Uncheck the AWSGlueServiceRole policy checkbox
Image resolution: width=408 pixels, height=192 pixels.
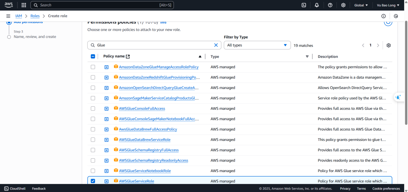click(x=93, y=181)
